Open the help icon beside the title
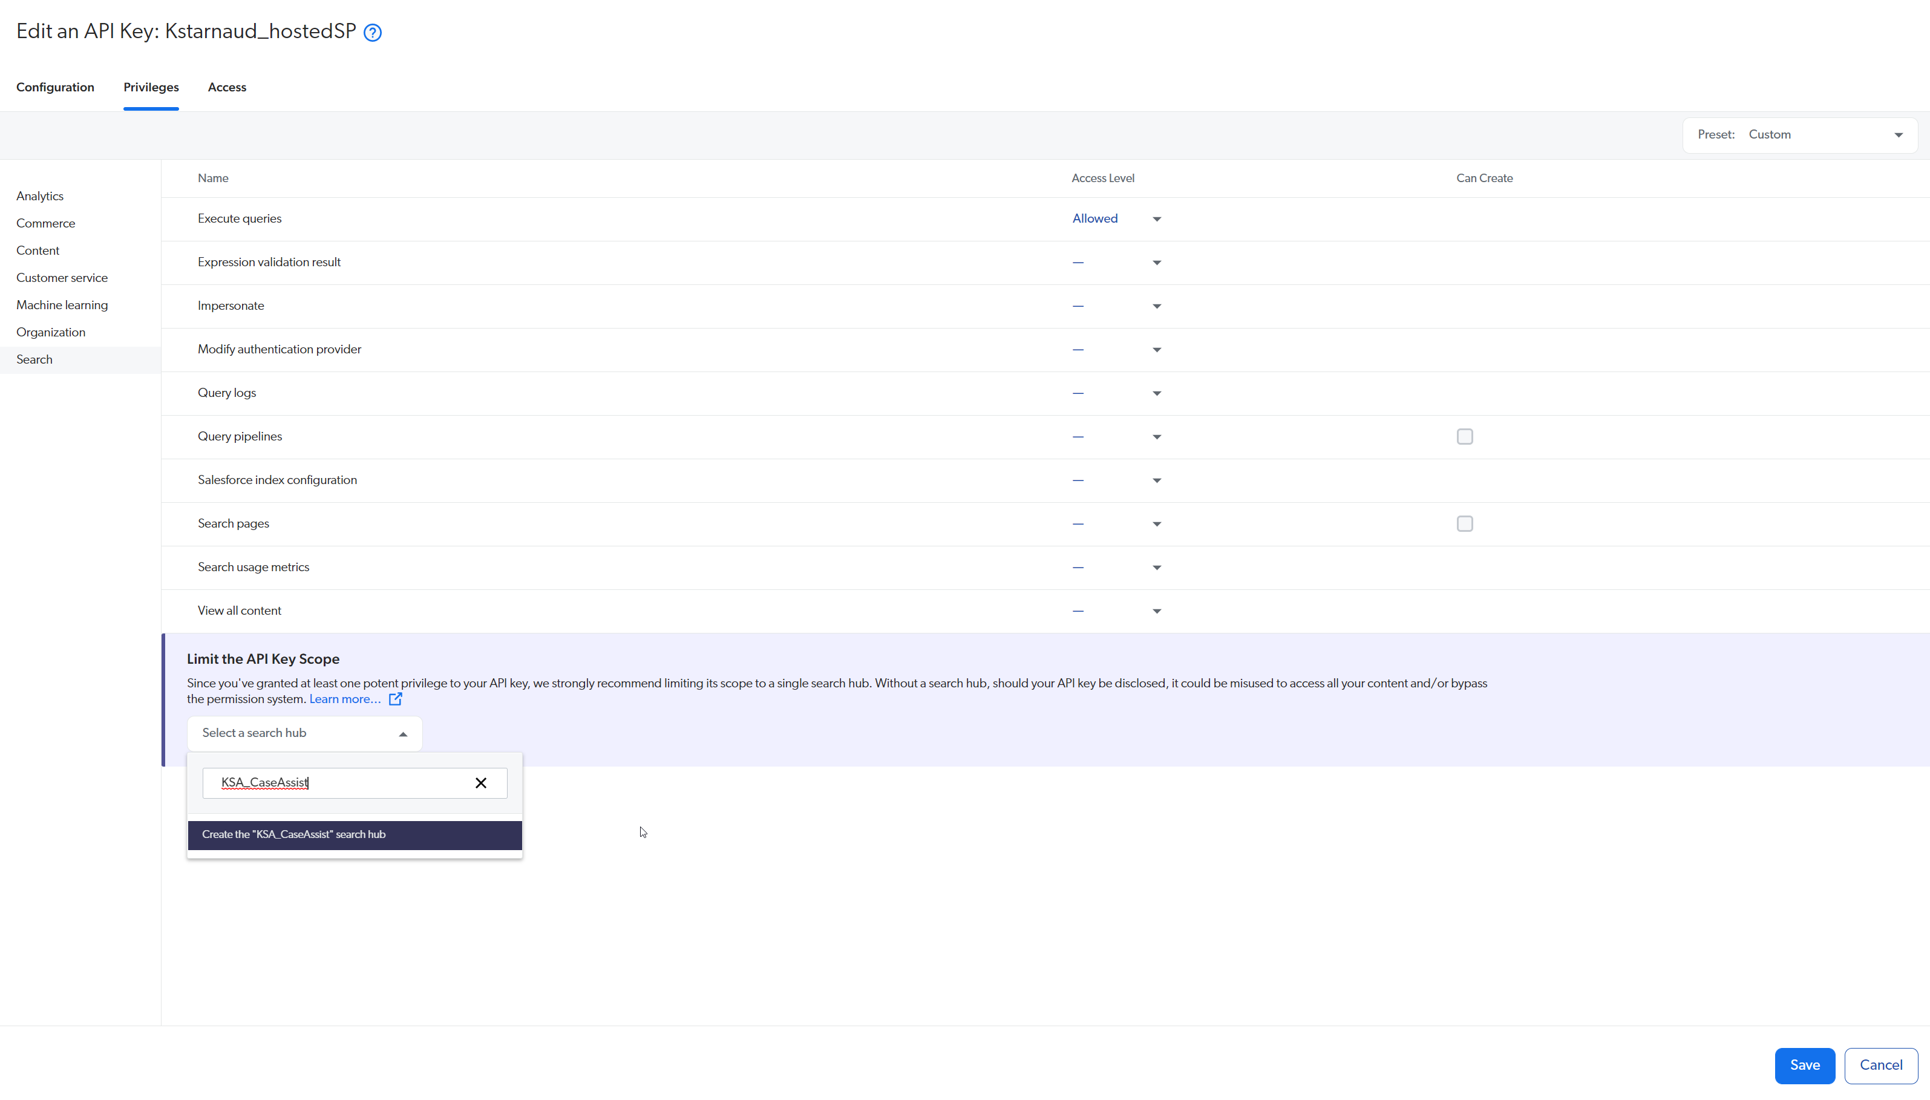Screen dimensions: 1930x1100 [373, 33]
